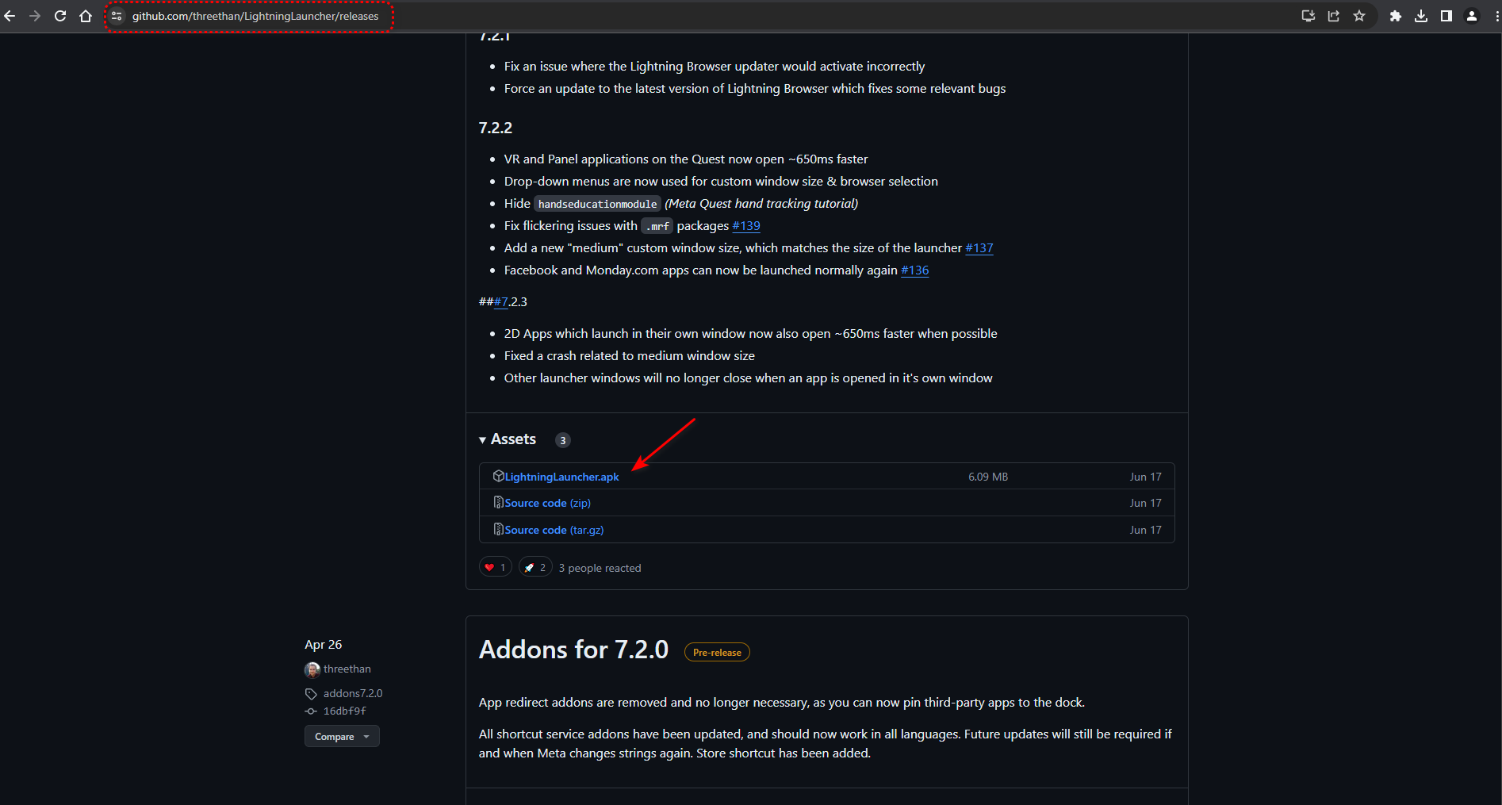Download Source code (zip)
Screen dimensions: 1502x805
point(547,503)
